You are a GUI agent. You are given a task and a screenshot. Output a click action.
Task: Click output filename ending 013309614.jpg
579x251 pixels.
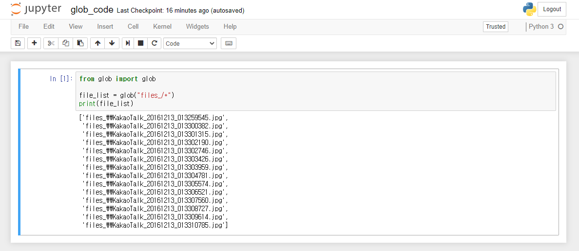pos(155,217)
